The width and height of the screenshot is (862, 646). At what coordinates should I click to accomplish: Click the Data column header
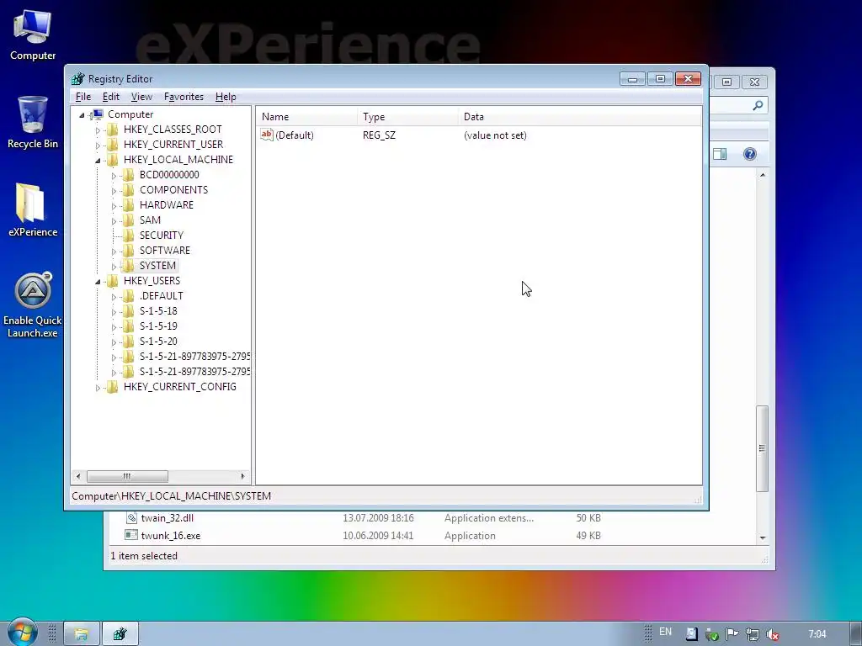[580, 116]
